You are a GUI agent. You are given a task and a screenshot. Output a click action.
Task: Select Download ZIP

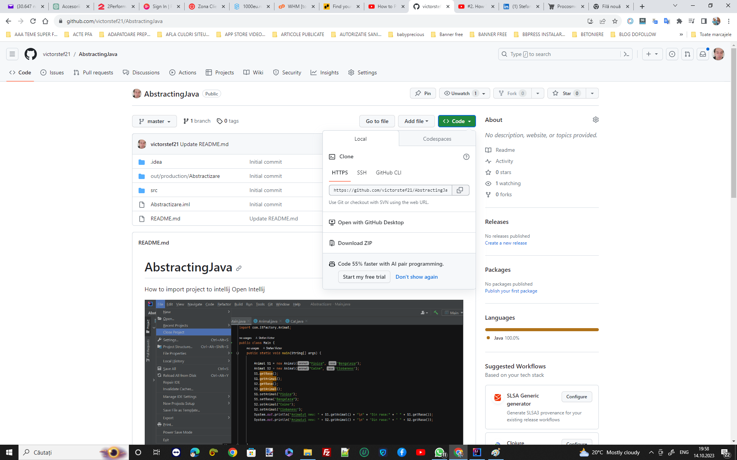[x=355, y=243]
